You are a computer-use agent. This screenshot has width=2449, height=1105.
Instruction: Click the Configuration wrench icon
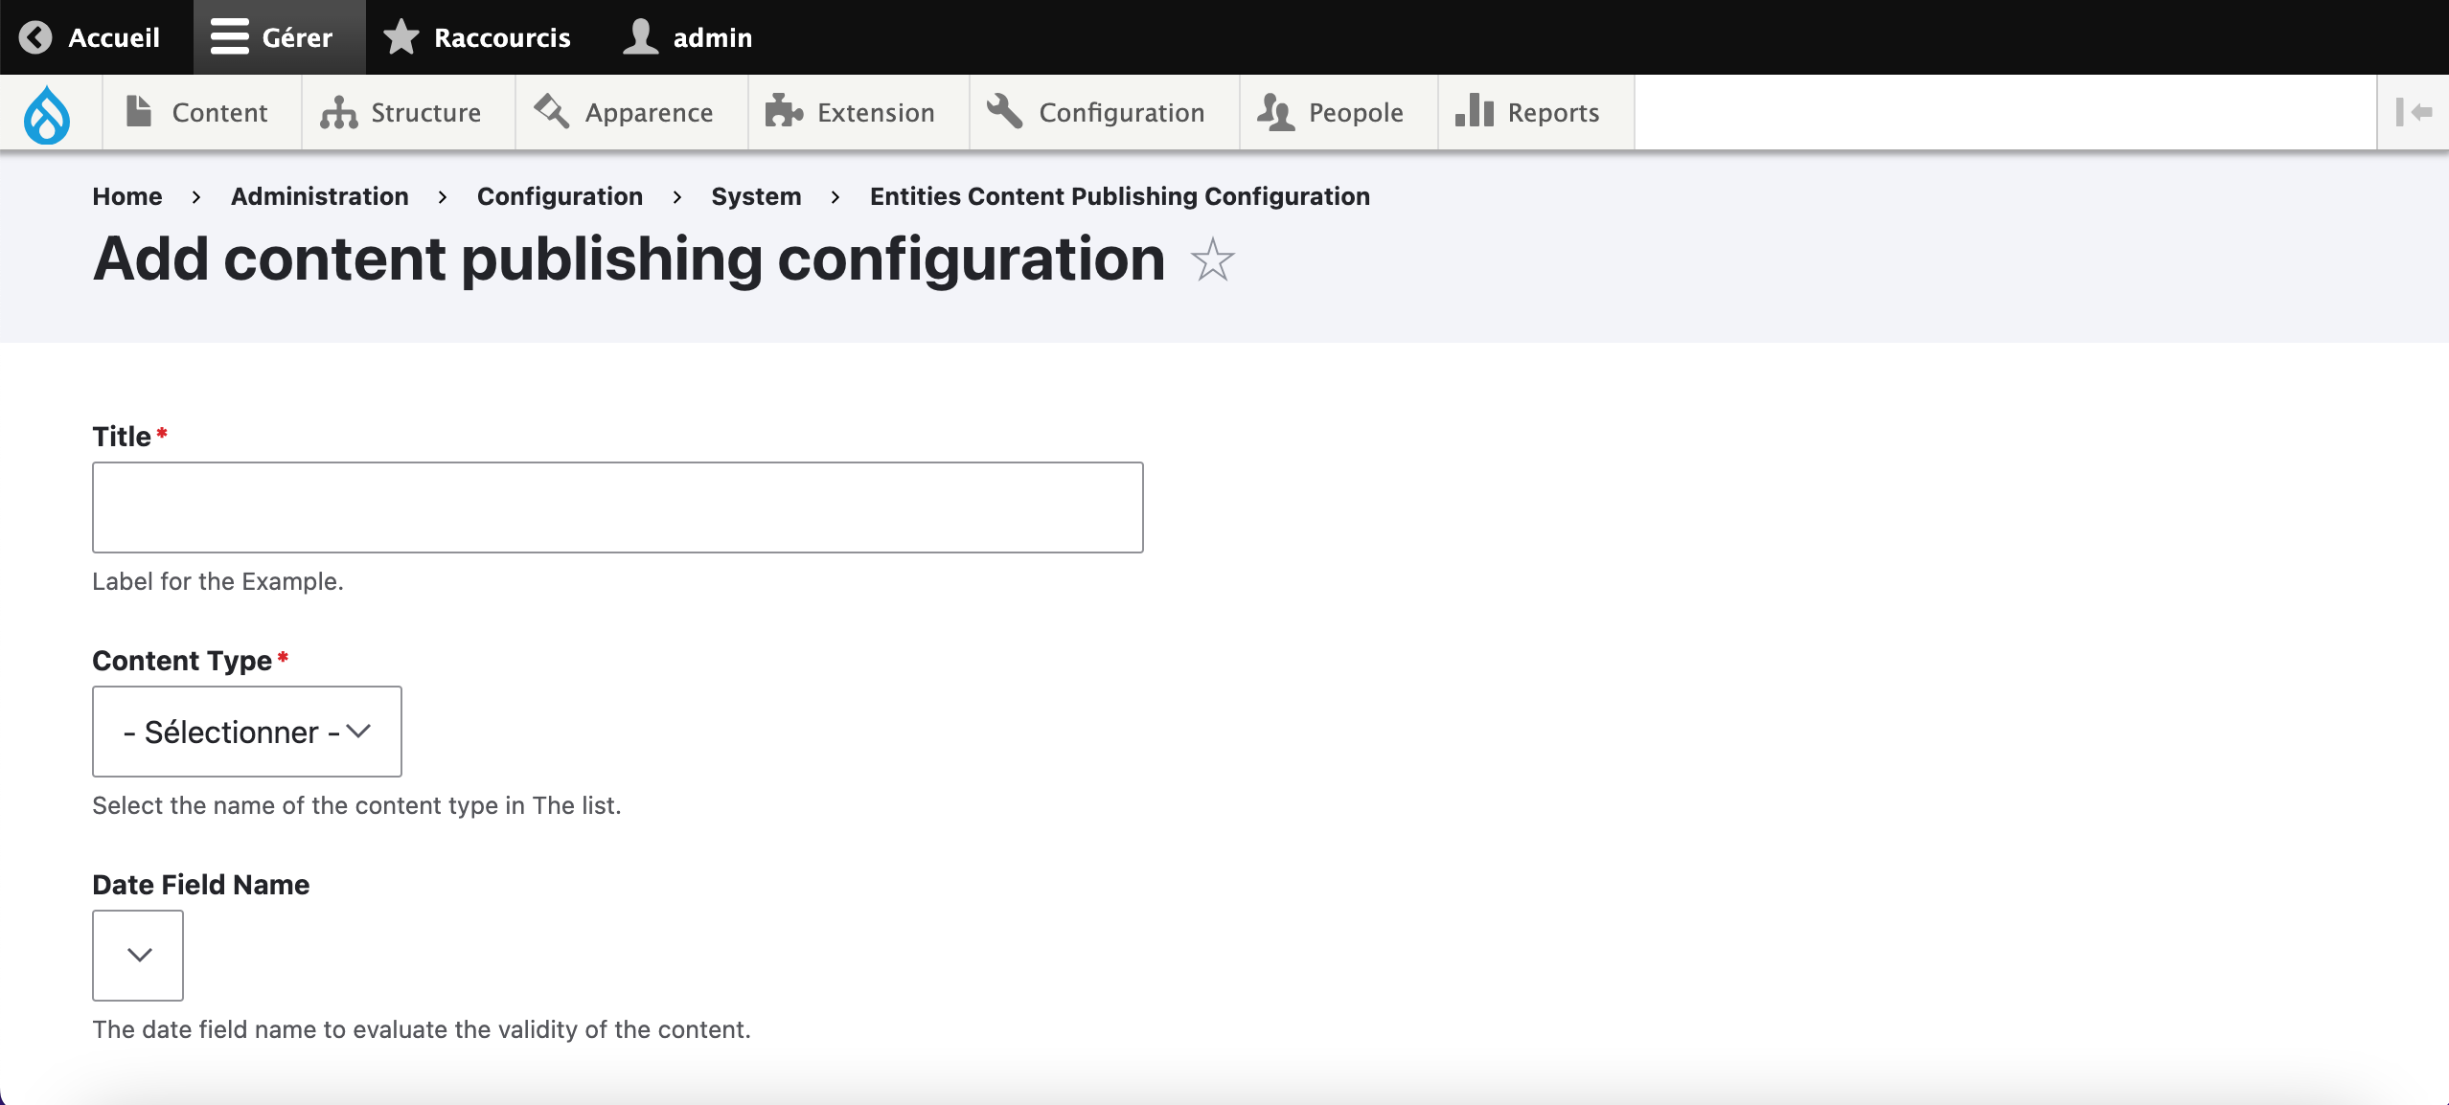coord(1004,111)
